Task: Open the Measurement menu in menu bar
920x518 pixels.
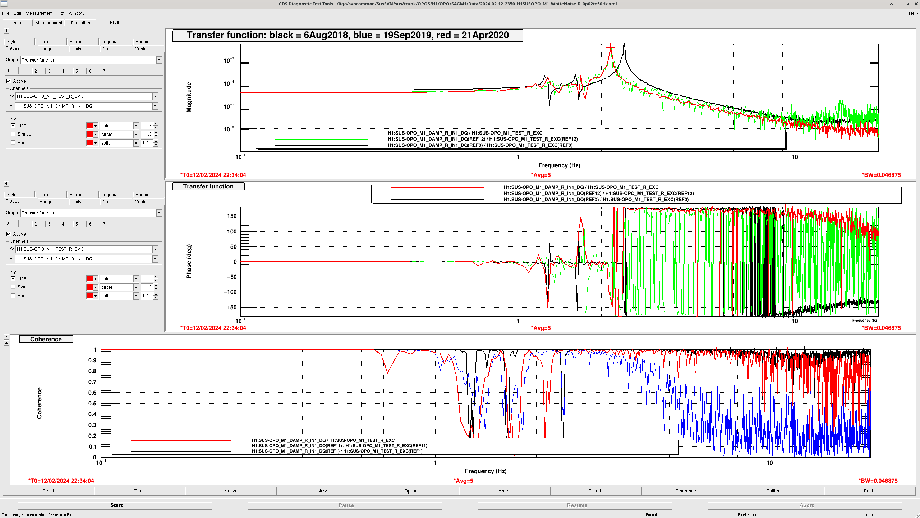Action: [39, 13]
